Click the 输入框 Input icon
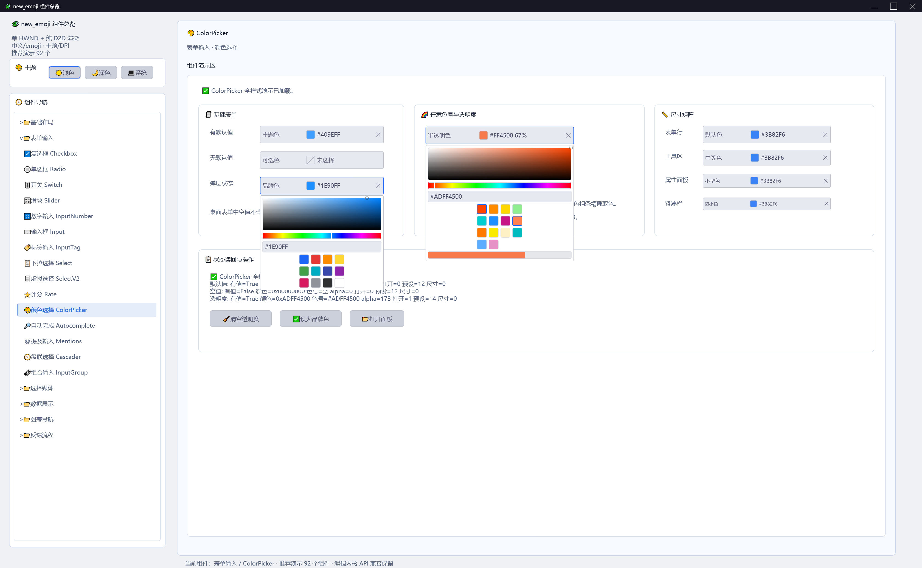 tap(27, 232)
